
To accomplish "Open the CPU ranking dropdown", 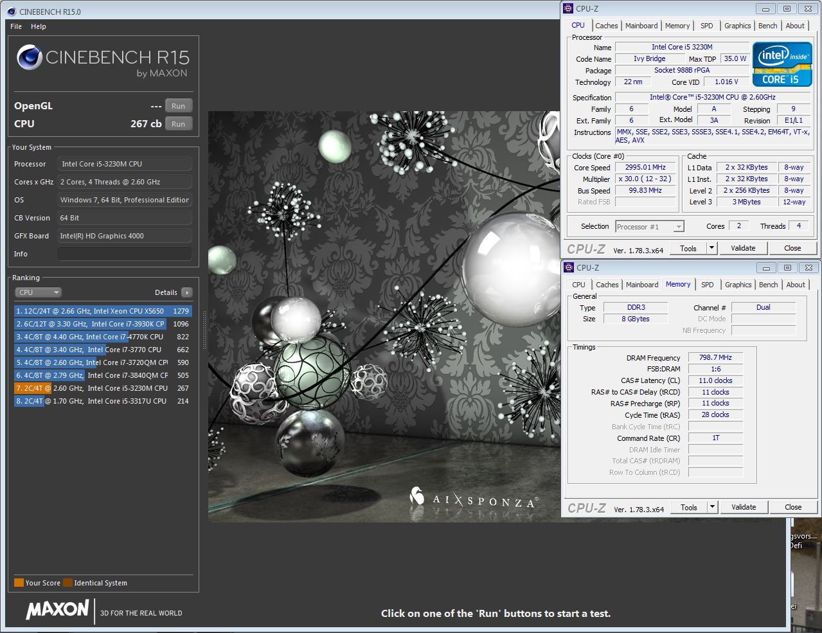I will pos(38,292).
